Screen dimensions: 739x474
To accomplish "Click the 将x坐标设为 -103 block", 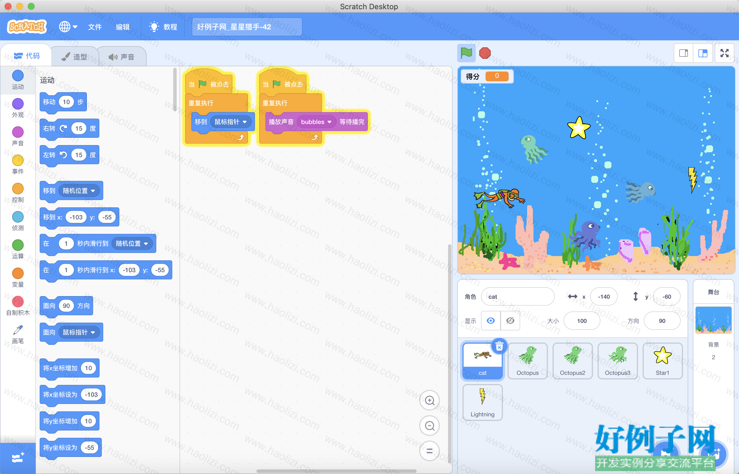I will pyautogui.click(x=72, y=395).
